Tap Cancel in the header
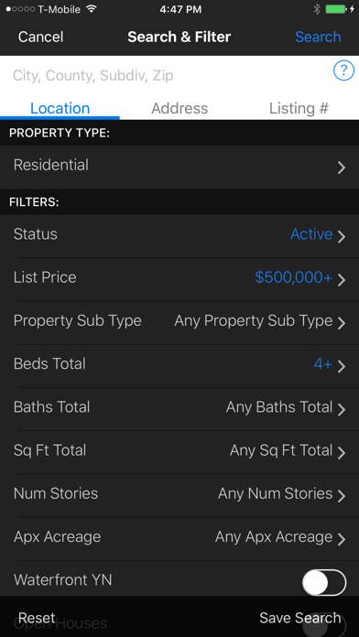This screenshot has height=637, width=359. click(x=40, y=37)
